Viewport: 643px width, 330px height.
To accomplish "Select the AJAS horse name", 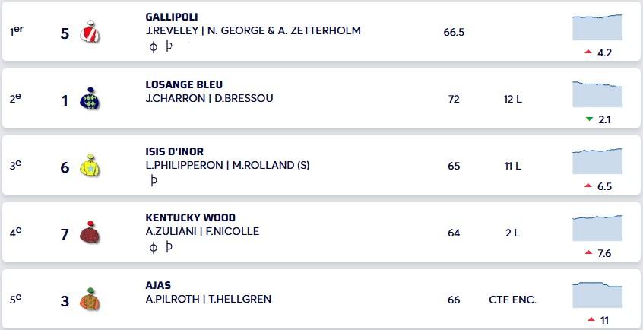I will pos(158,285).
